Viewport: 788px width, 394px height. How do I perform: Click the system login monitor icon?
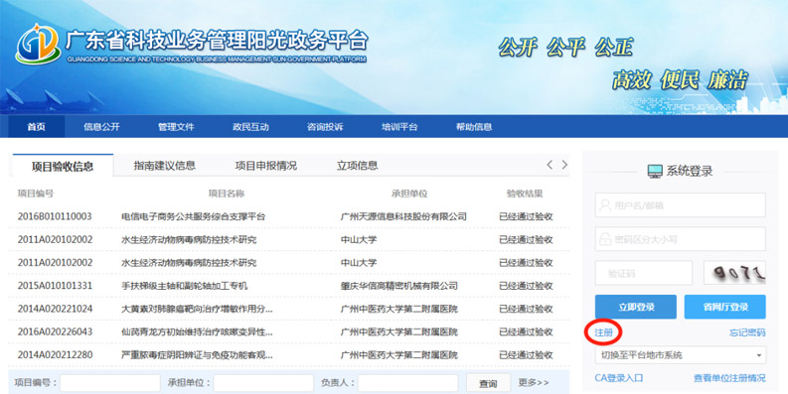coord(655,171)
